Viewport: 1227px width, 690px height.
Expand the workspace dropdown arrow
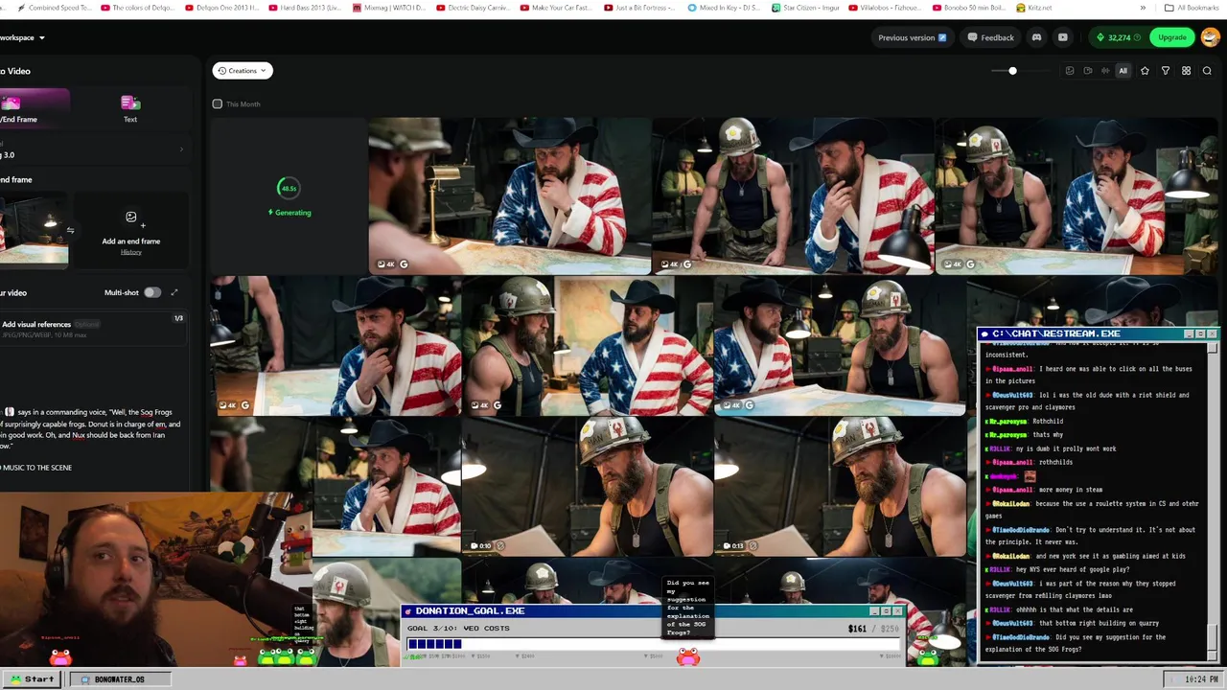pos(42,37)
